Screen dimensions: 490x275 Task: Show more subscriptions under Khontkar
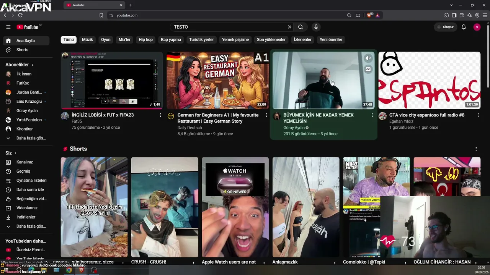point(26,138)
